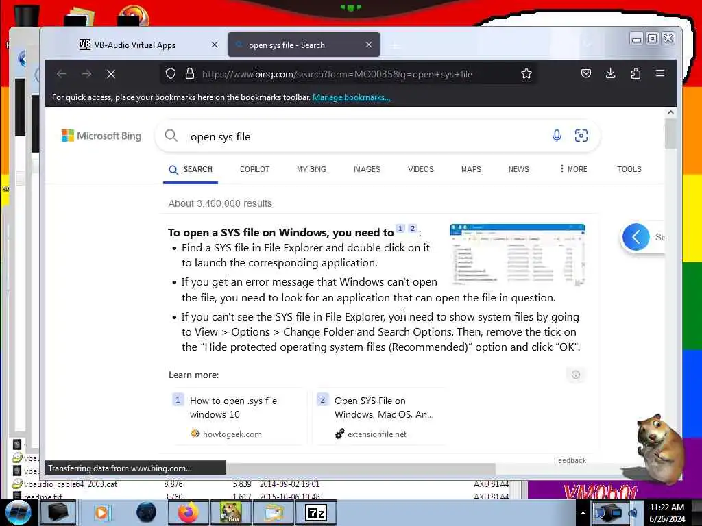View site security lock information
The image size is (702, 526).
pyautogui.click(x=190, y=74)
